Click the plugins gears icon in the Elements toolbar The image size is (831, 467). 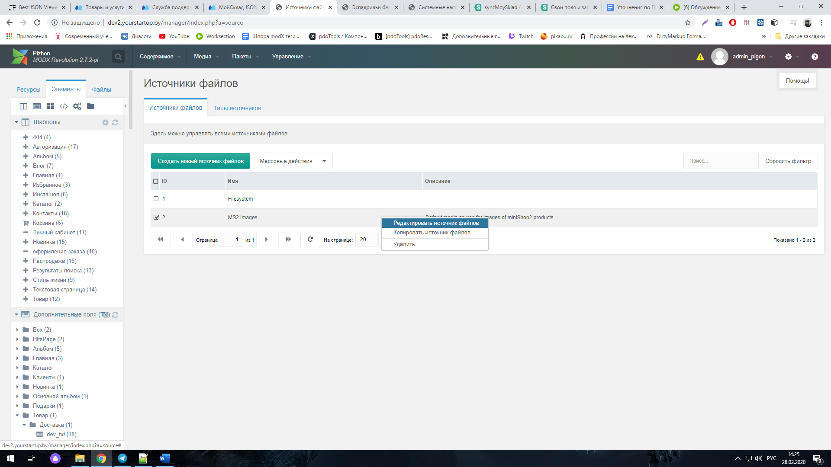click(x=77, y=106)
